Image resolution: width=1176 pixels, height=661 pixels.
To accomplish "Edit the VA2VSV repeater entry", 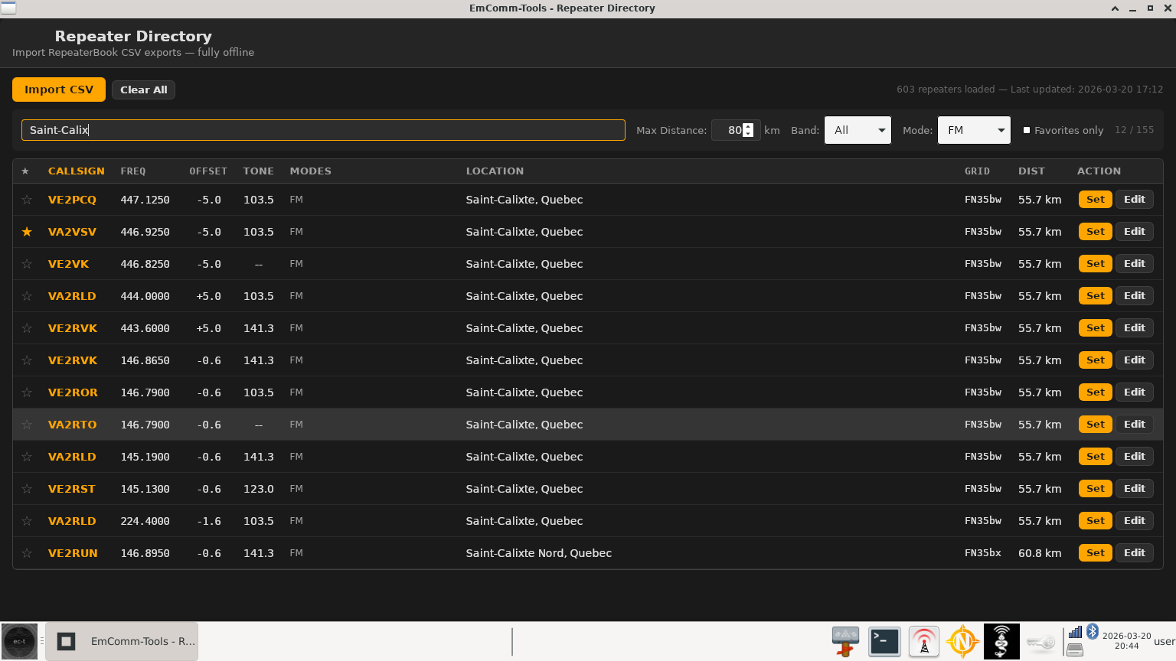I will 1135,232.
